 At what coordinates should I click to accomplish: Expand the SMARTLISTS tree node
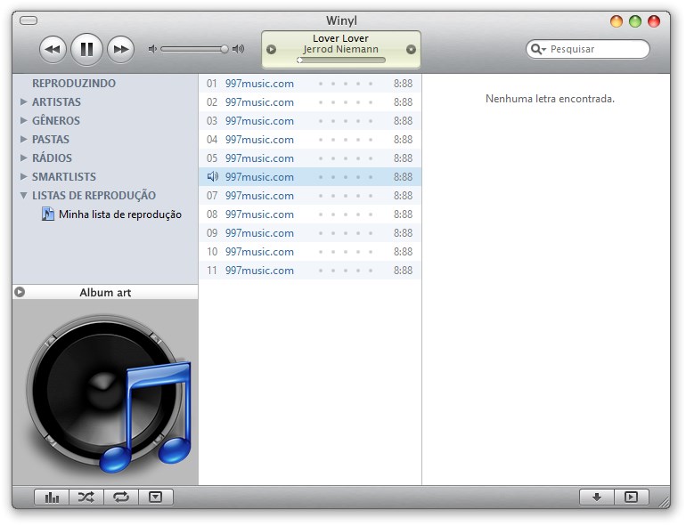click(x=24, y=176)
